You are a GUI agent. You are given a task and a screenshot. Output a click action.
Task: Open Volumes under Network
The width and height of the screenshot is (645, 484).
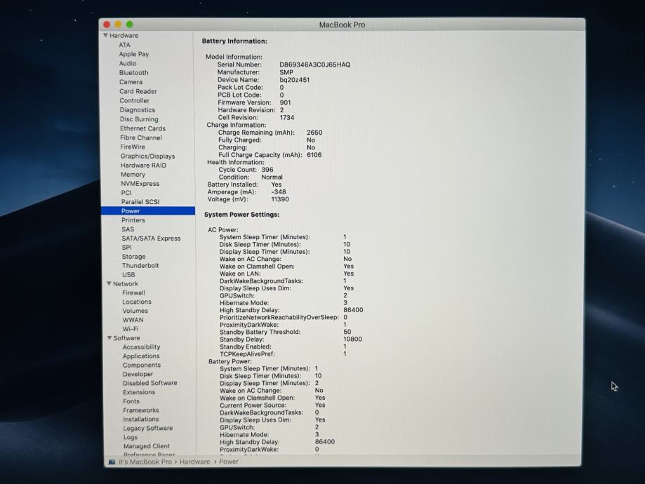(135, 311)
